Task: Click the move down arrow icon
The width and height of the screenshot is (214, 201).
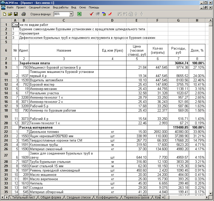Action: coord(142,14)
